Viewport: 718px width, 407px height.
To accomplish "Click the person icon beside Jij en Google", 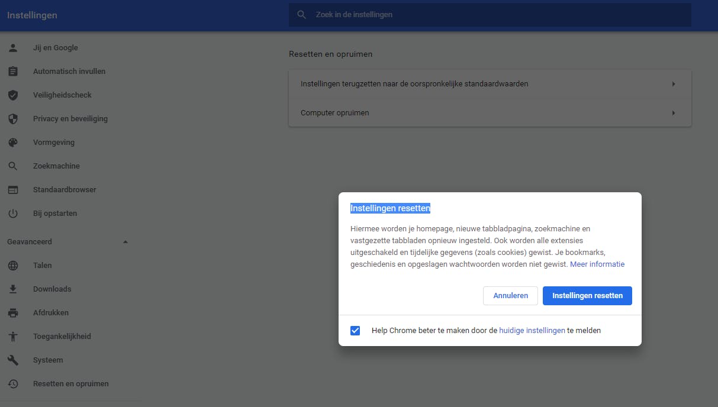I will 13,48.
